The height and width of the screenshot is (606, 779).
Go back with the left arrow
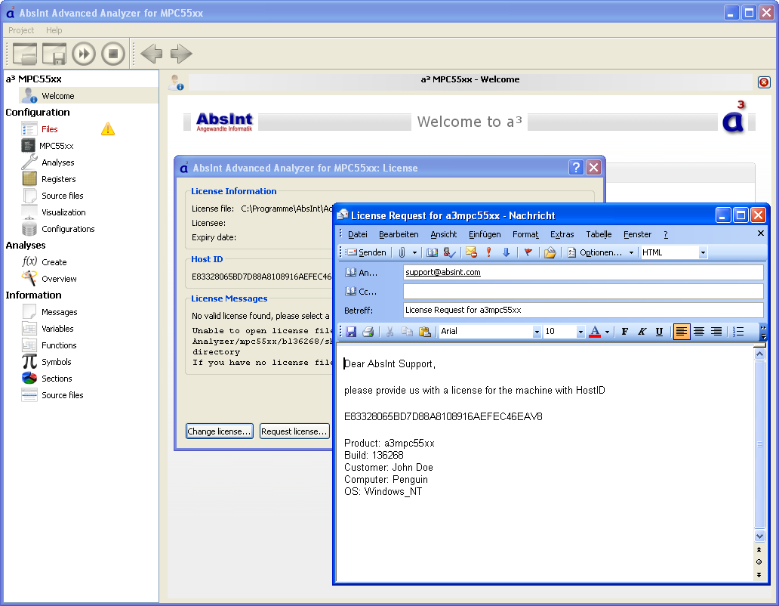[x=152, y=54]
